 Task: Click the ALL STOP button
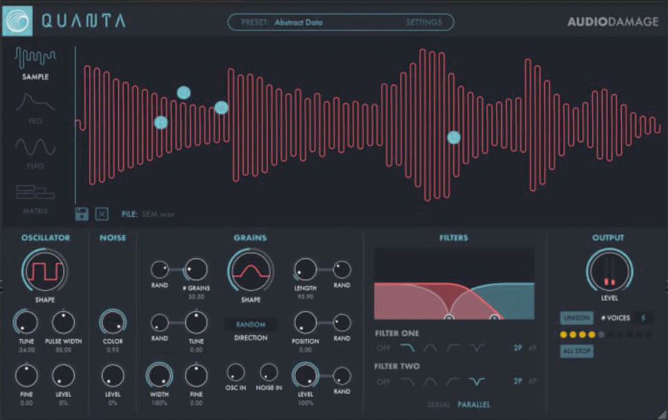pyautogui.click(x=577, y=351)
